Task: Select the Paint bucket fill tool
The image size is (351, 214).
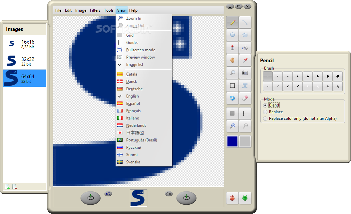Action: 245,48
